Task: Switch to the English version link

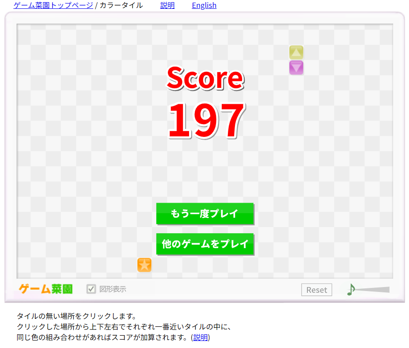Action: click(x=204, y=5)
